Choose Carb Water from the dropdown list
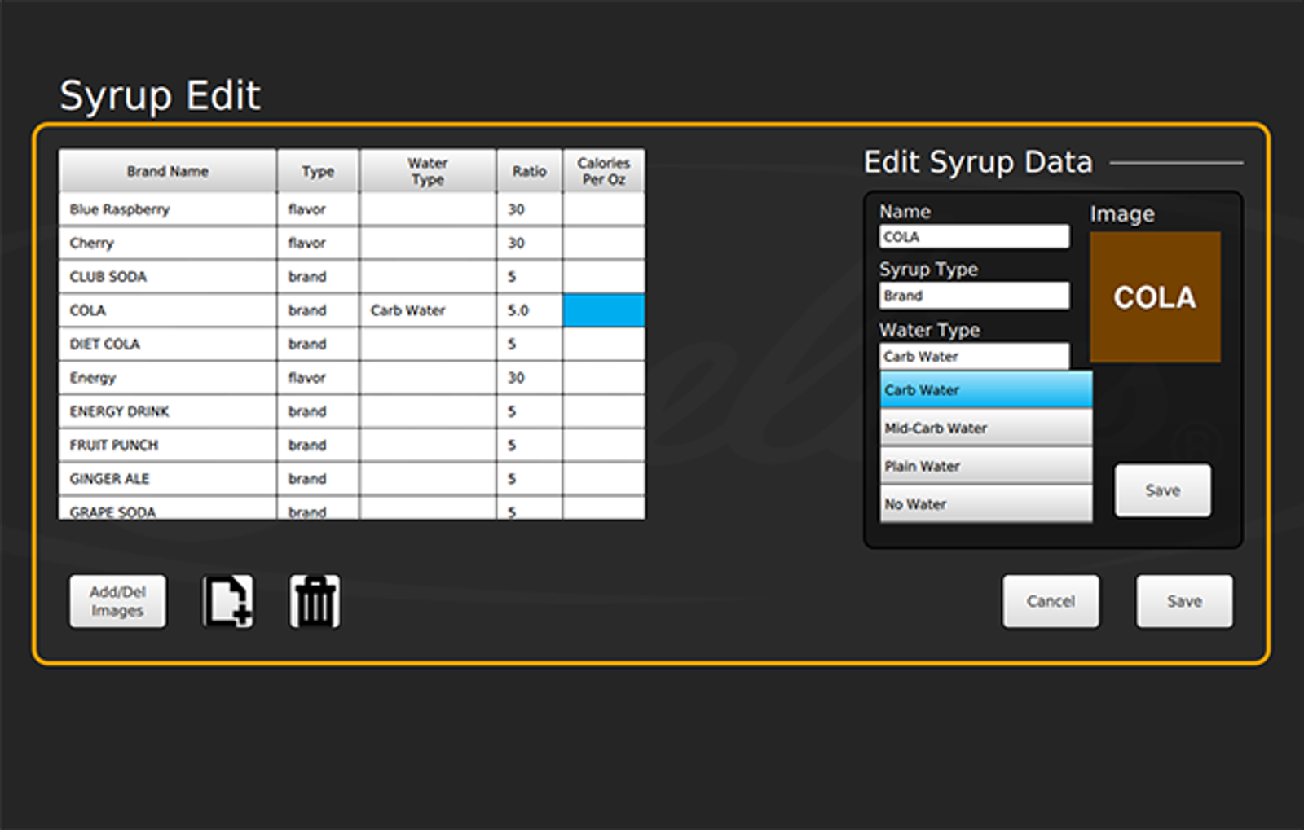Screen dimensions: 1304x830 986,390
